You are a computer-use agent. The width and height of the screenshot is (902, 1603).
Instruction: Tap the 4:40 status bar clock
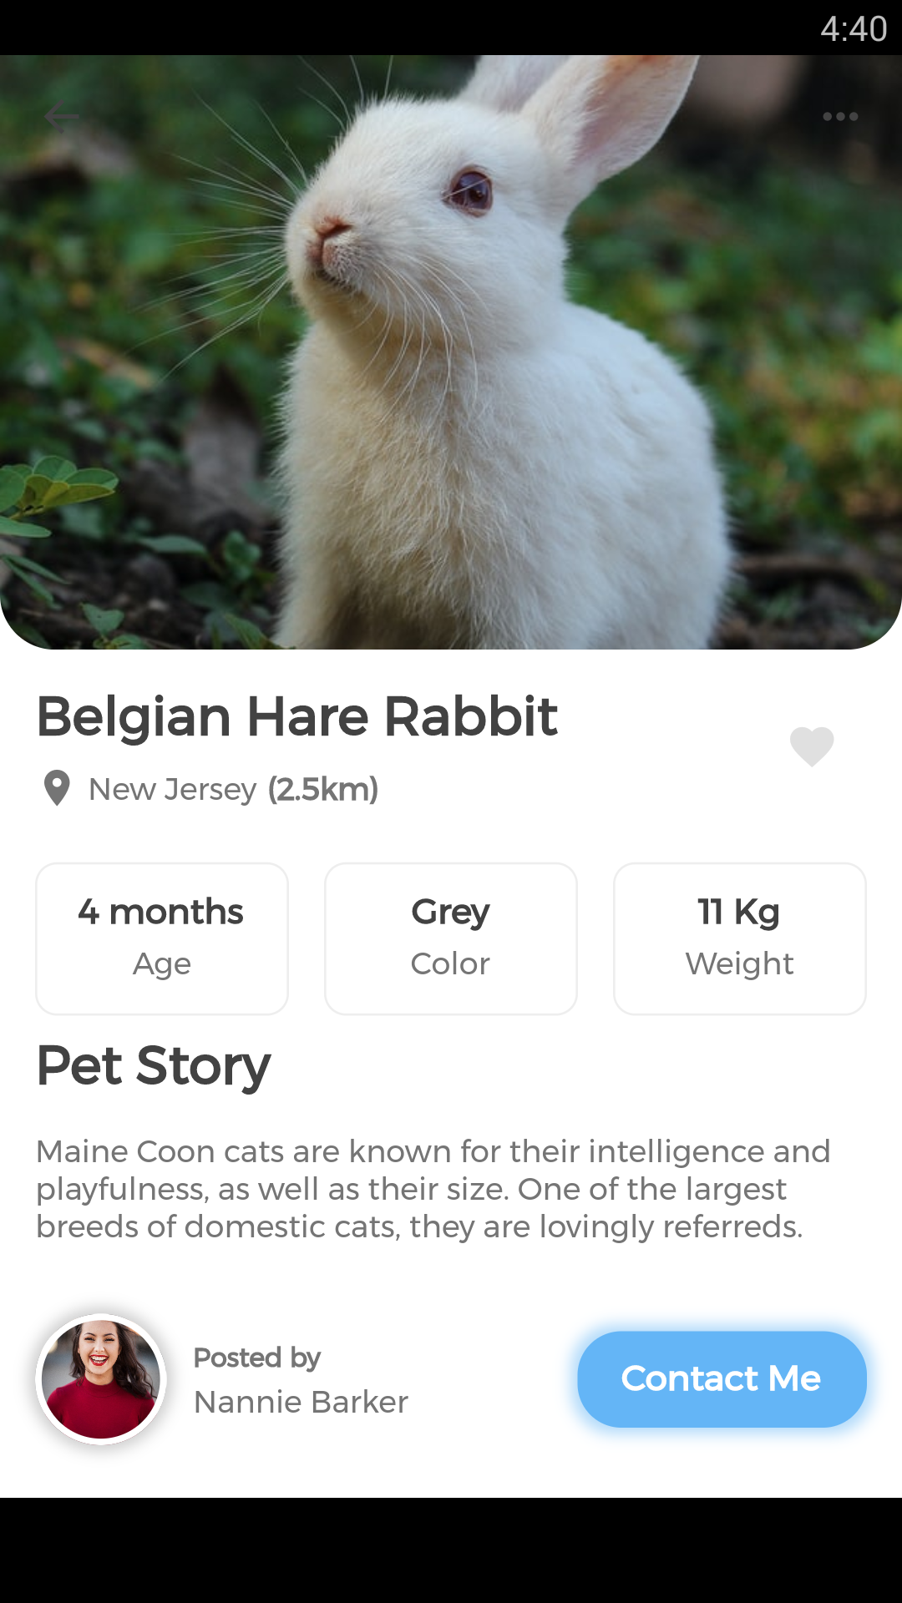tap(854, 29)
